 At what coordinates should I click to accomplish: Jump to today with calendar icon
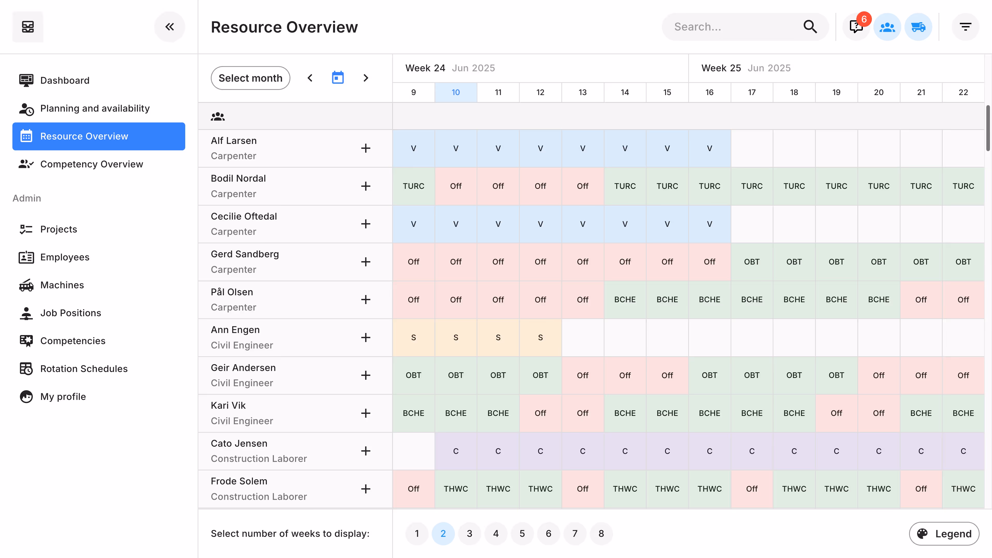[x=338, y=78]
